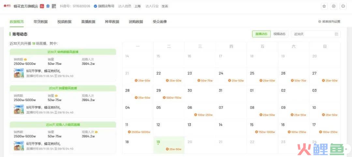Click the 100w-250w sales badge on day 06
The height and width of the screenshot is (157, 352).
pyautogui.click(x=203, y=115)
